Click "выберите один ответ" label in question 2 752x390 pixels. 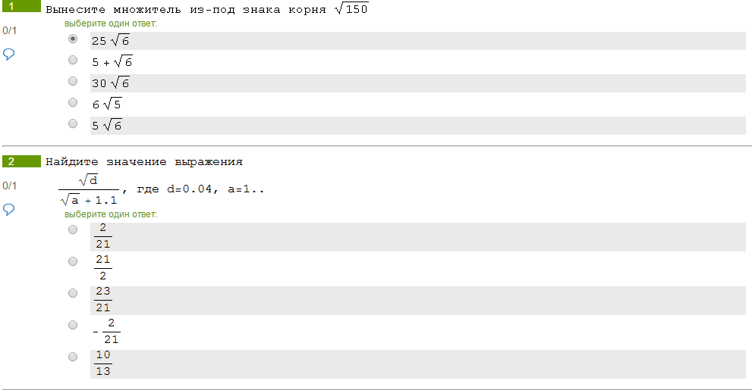point(110,214)
